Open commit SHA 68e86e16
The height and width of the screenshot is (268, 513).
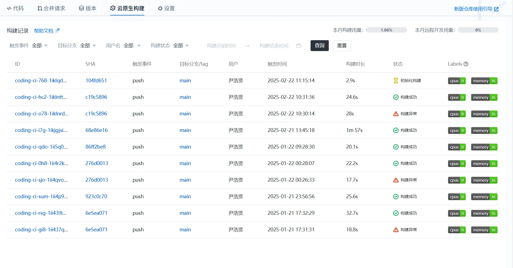(96, 130)
